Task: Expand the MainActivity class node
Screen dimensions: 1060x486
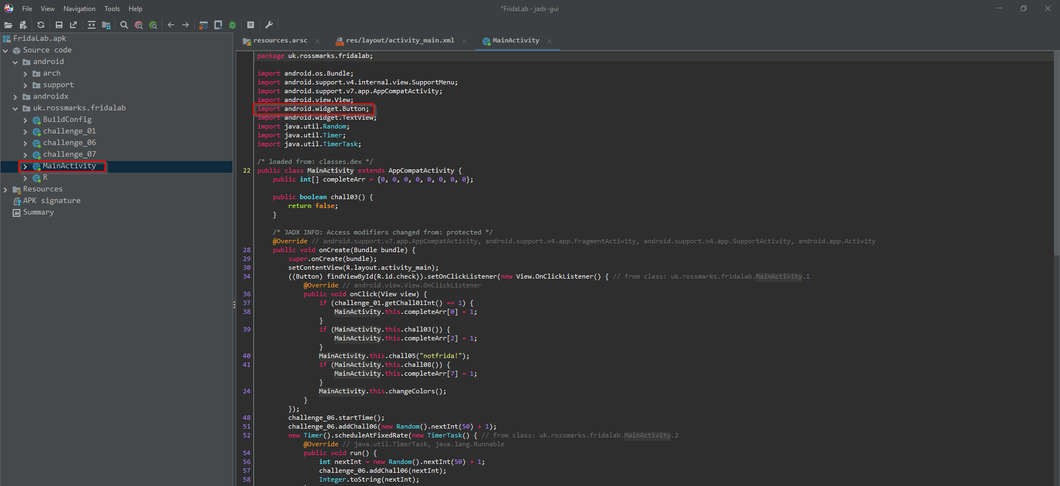Action: [x=25, y=167]
